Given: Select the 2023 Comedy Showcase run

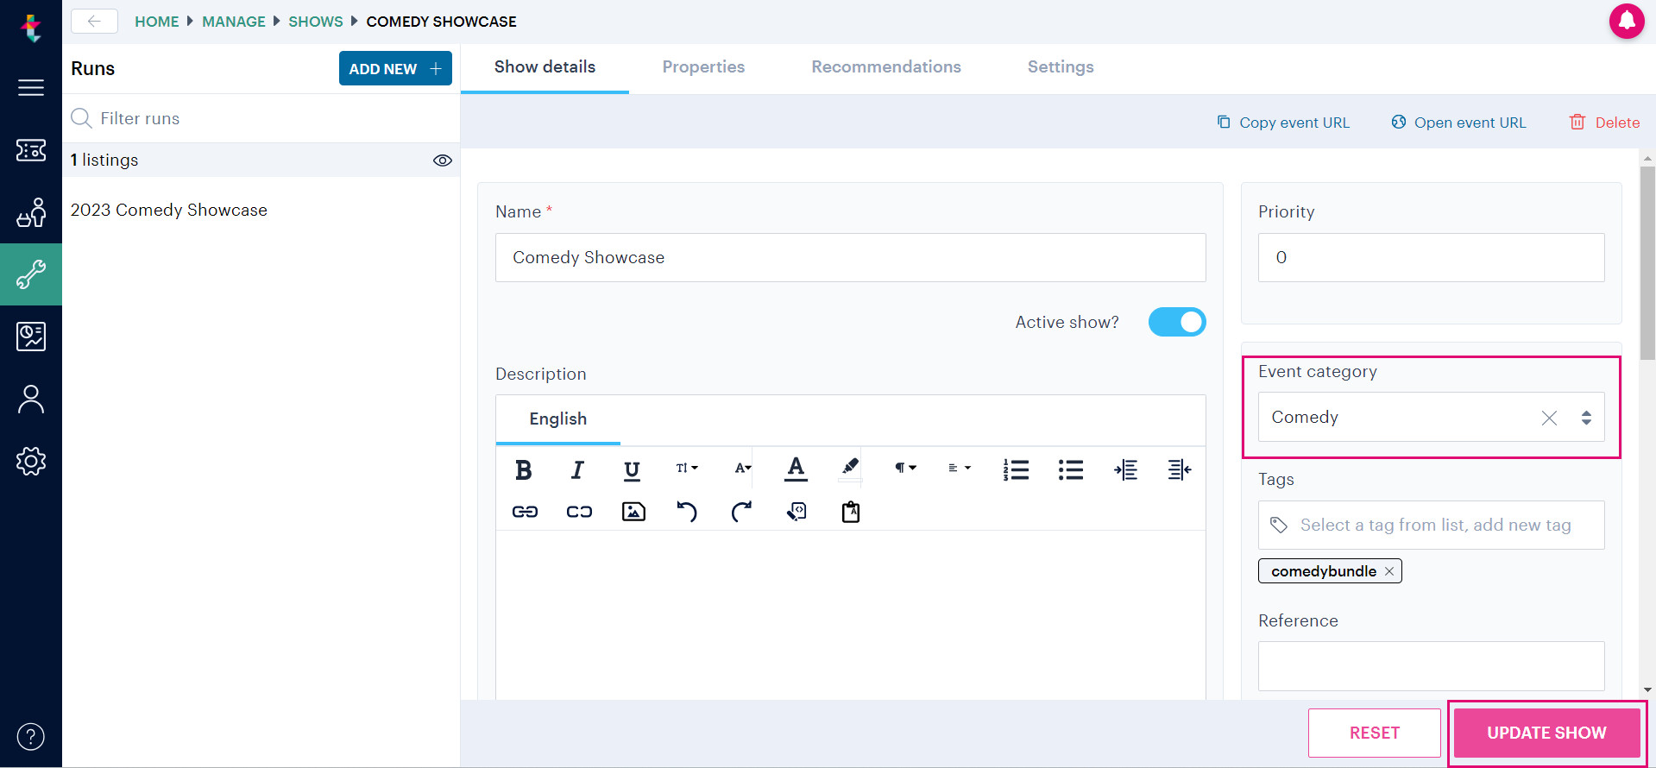Looking at the screenshot, I should [x=169, y=210].
